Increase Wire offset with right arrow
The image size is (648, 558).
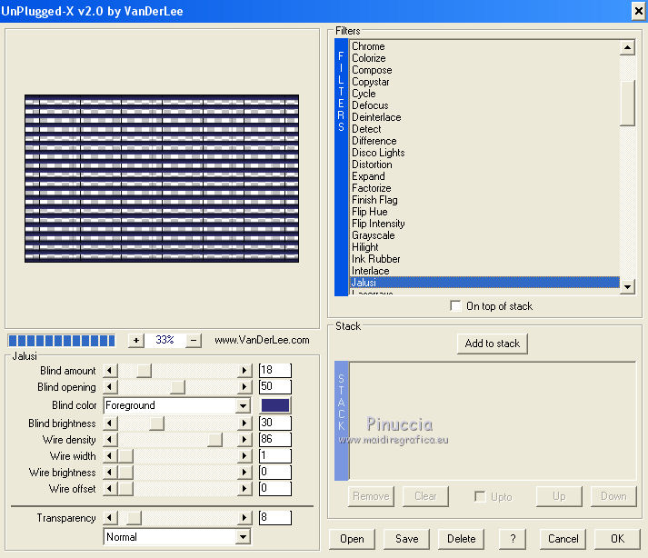coord(244,489)
